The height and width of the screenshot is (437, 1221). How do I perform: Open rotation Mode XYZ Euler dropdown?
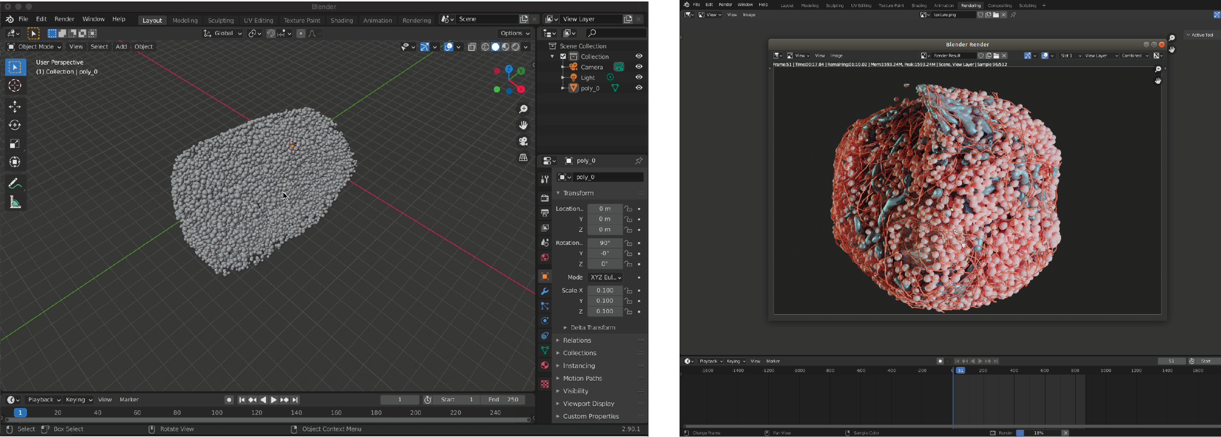605,278
